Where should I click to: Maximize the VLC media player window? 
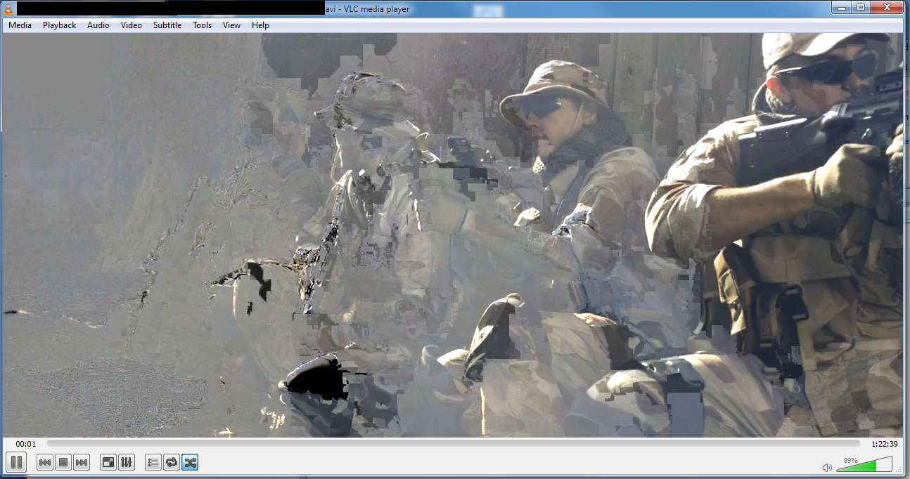point(860,6)
